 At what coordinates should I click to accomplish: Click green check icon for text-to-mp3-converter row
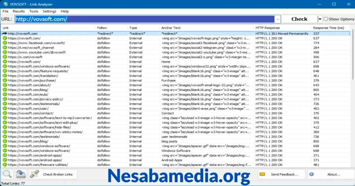pyautogui.click(x=5, y=118)
